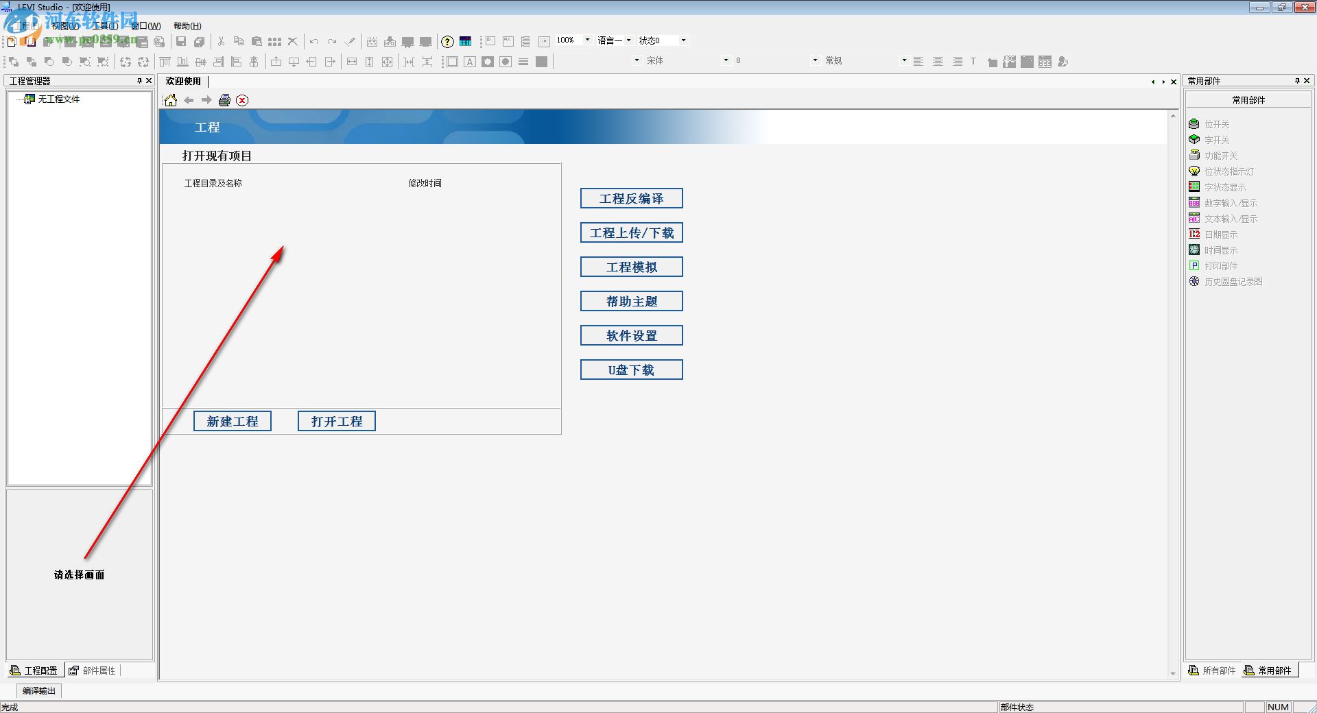Click the letter A text tool icon
Screen dimensions: 1317x713
pyautogui.click(x=470, y=62)
